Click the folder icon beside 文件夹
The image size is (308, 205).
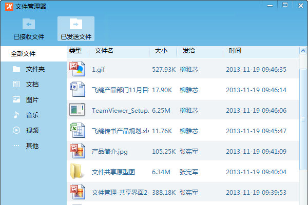click(16, 69)
